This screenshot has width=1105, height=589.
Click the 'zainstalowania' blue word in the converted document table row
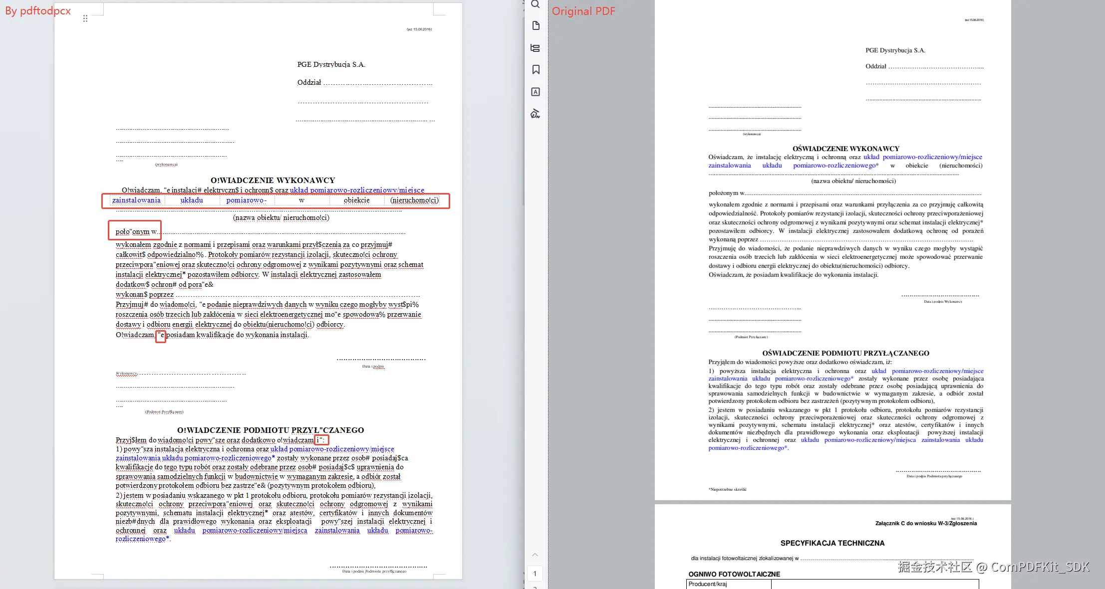coord(136,200)
